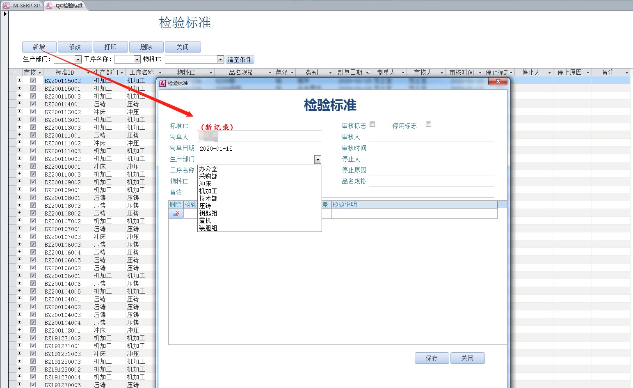Select 压铸 in department list
The width and height of the screenshot is (633, 388).
[x=259, y=206]
